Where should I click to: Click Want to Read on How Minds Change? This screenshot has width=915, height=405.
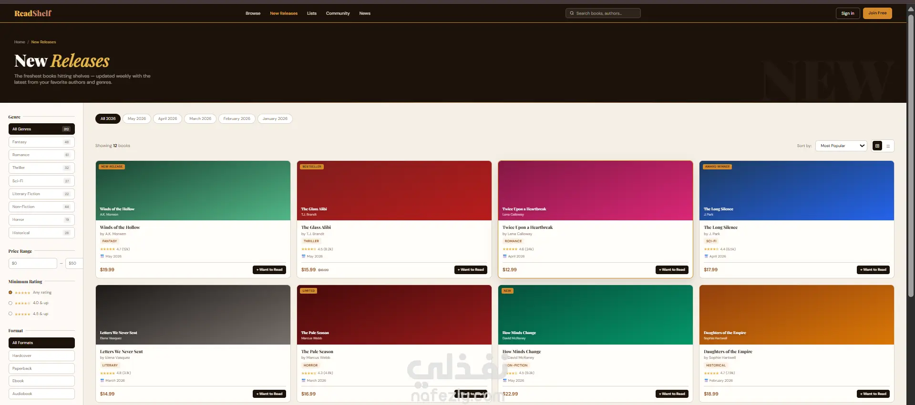point(672,394)
